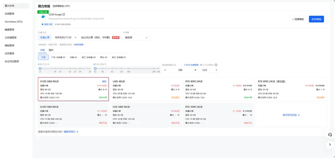Click the info icon beside GLM-Image
335x158 pixels.
(x=64, y=15)
